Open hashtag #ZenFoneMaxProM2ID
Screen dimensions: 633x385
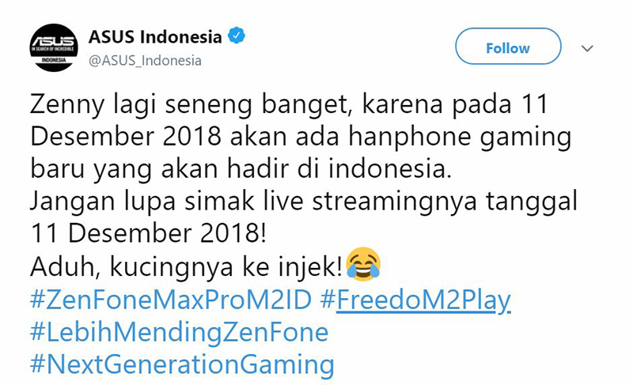coord(171,300)
